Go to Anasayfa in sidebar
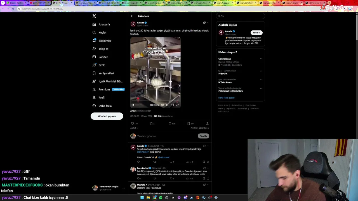 pos(101,24)
